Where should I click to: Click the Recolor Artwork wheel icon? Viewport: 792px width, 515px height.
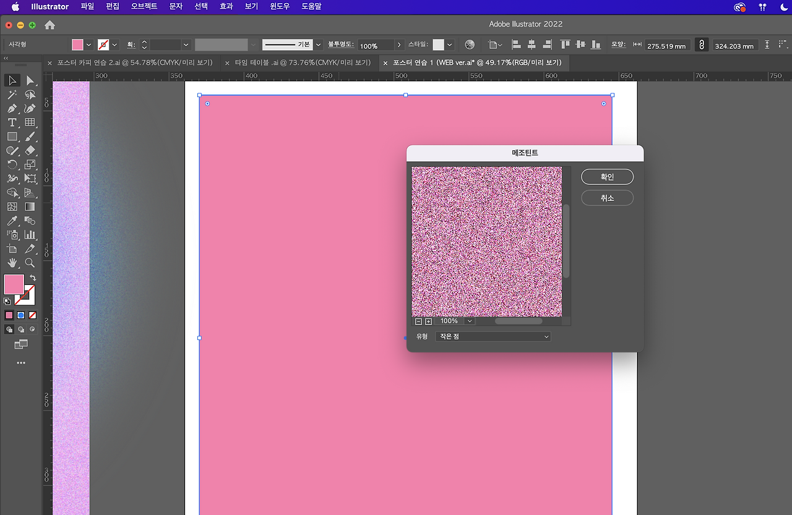[x=470, y=45]
